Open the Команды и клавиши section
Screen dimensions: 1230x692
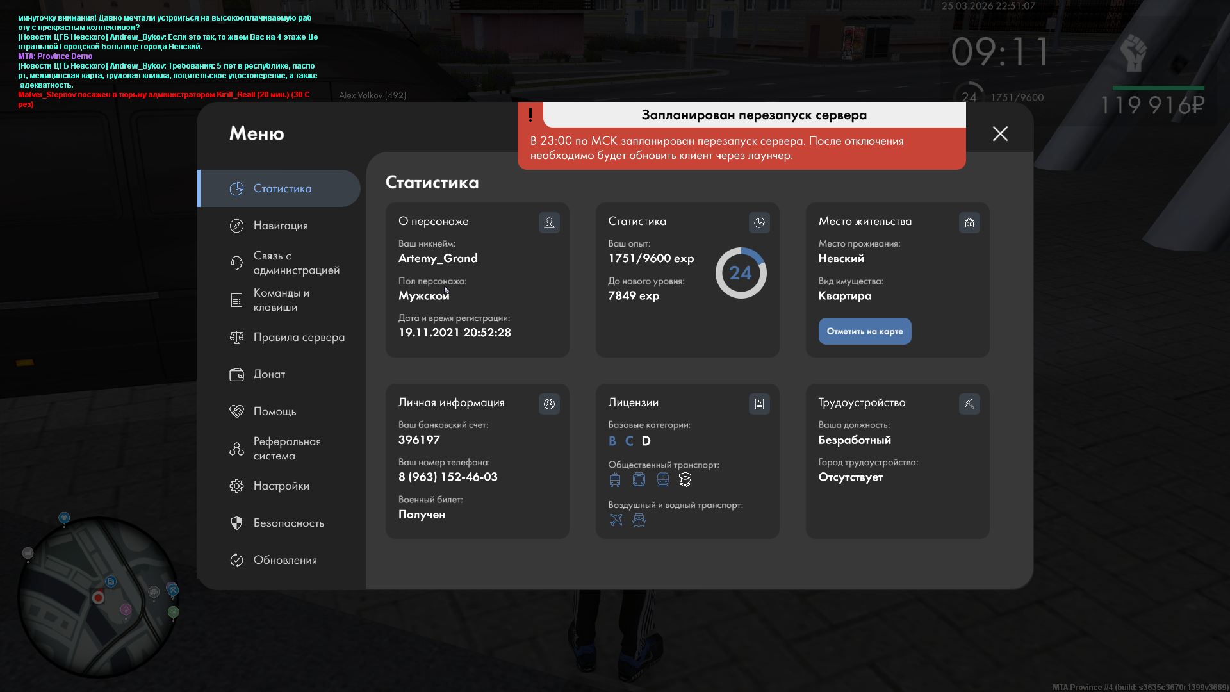(x=281, y=300)
